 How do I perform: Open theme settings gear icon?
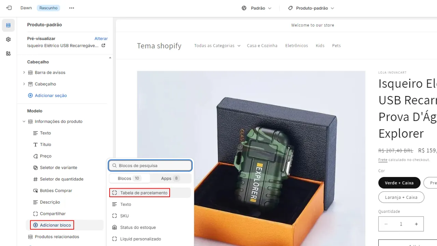click(8, 39)
